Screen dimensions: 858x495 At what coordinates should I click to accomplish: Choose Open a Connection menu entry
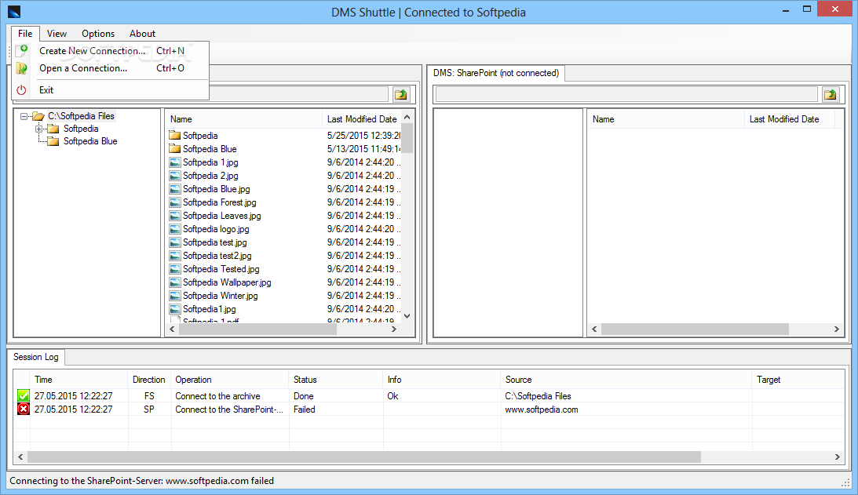tap(110, 68)
